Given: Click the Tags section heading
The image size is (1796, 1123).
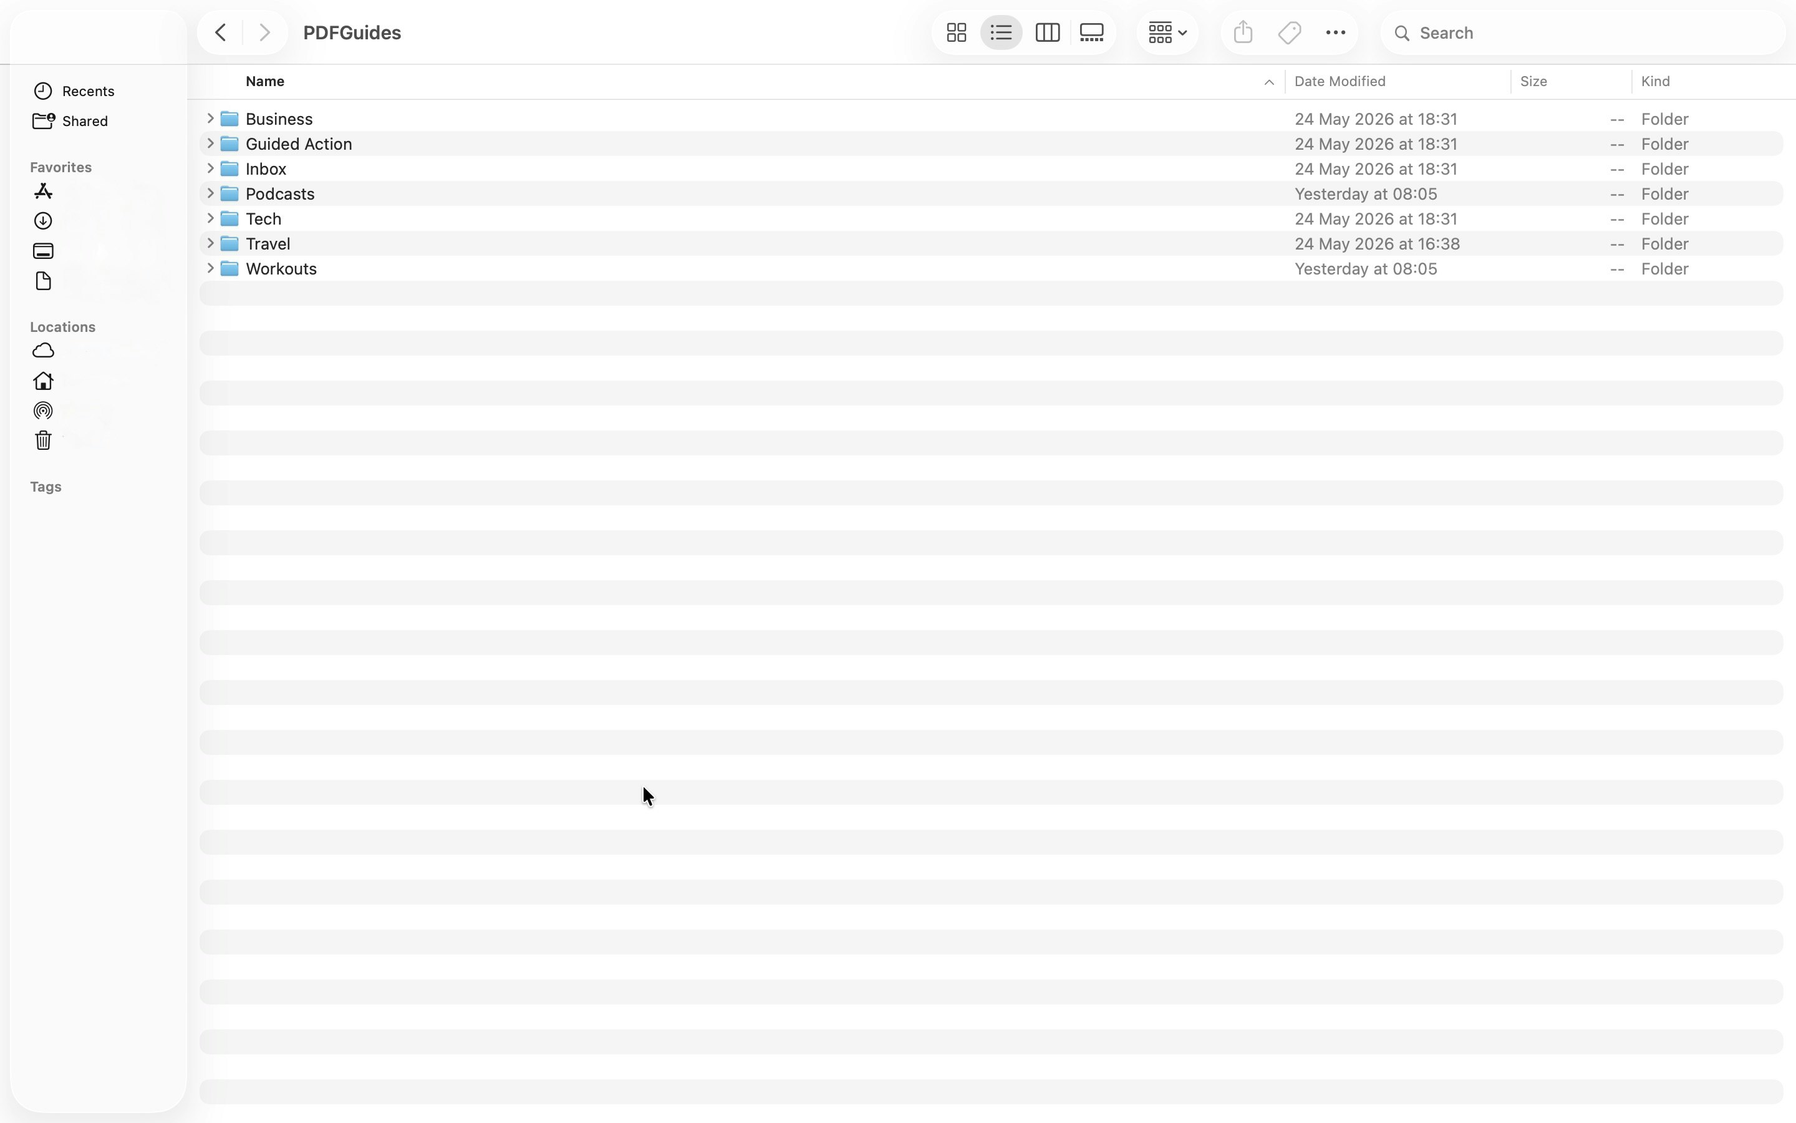Looking at the screenshot, I should pyautogui.click(x=46, y=487).
